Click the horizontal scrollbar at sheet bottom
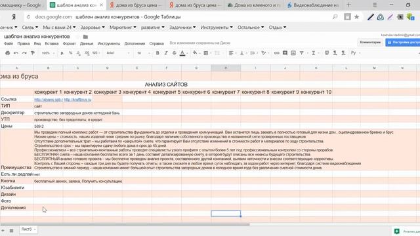The height and width of the screenshot is (236, 420). [125, 224]
